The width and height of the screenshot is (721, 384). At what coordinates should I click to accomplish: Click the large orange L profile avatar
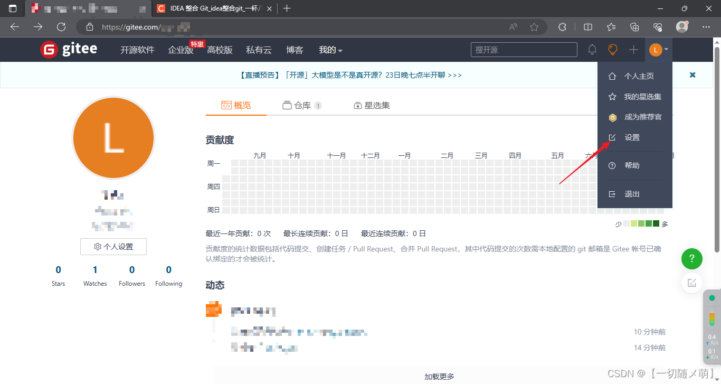113,138
